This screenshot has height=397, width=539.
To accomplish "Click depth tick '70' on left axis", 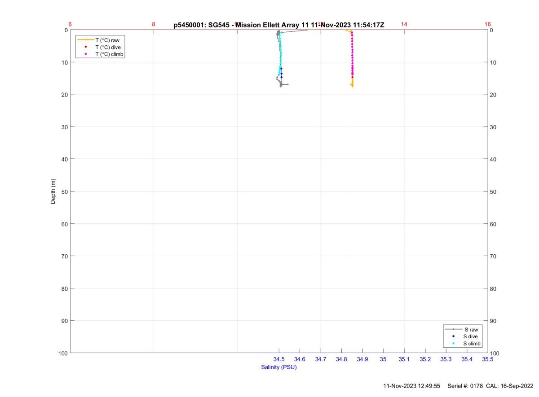I will [x=64, y=256].
